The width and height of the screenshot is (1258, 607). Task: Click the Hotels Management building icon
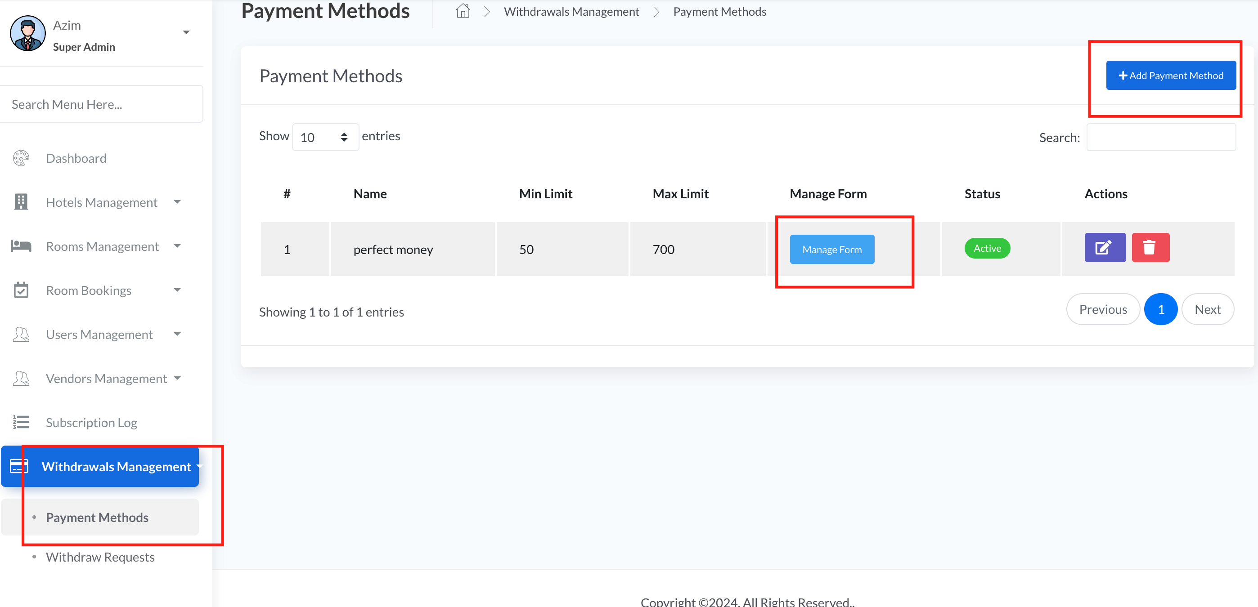(x=21, y=202)
